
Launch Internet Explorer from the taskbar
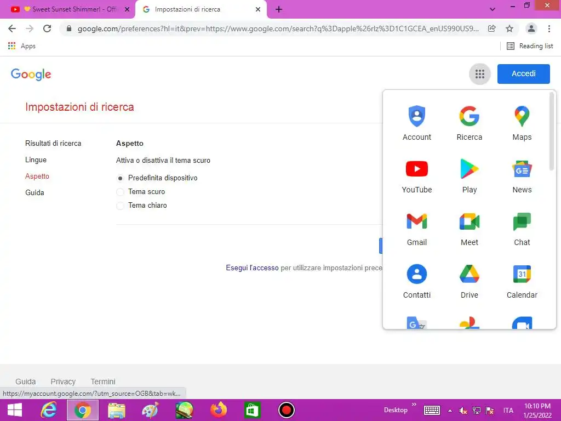(x=49, y=410)
